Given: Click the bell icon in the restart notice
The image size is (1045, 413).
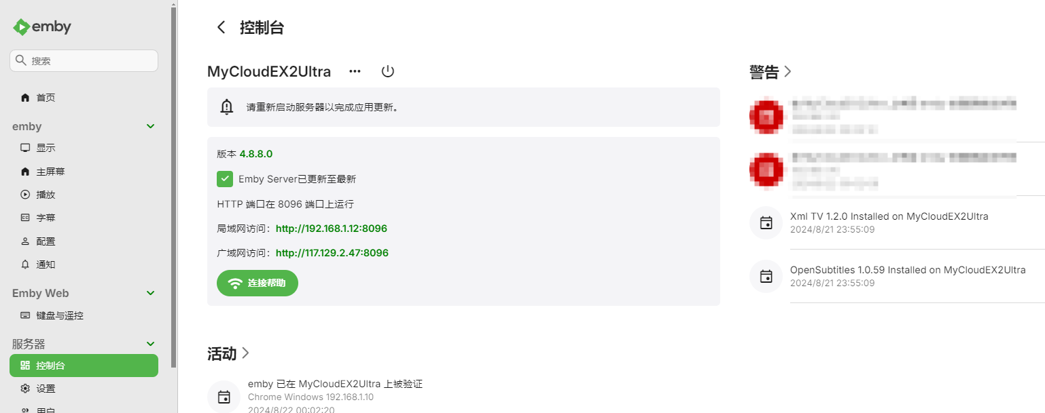Looking at the screenshot, I should [x=227, y=107].
